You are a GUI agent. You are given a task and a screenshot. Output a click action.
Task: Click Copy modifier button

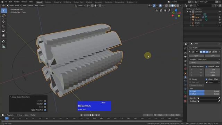tap(213, 56)
